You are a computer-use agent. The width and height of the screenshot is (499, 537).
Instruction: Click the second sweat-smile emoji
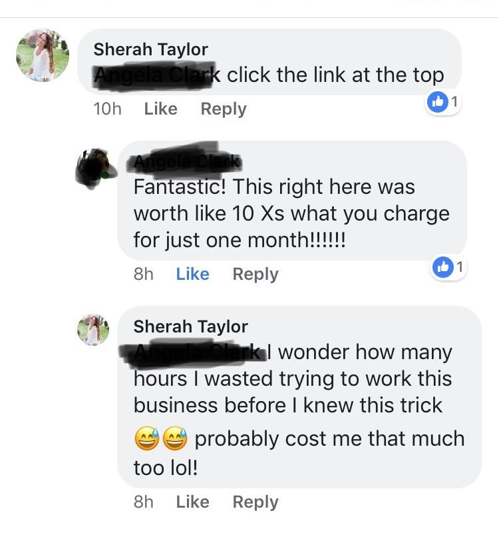pyautogui.click(x=175, y=438)
